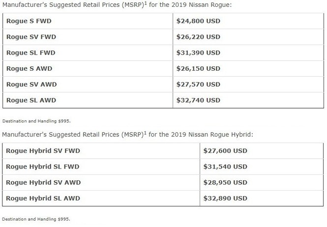Click the footnote superscript in first heading
Screen dimensions: 327x227
click(146, 3)
